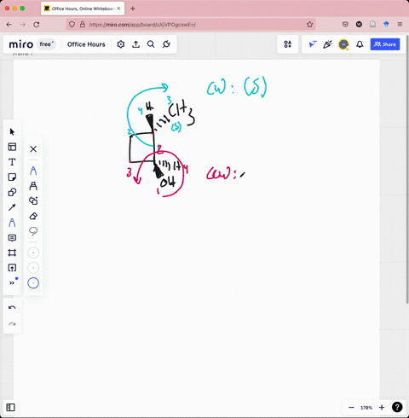Zoom in with the plus button
The width and height of the screenshot is (409, 418).
click(x=382, y=408)
